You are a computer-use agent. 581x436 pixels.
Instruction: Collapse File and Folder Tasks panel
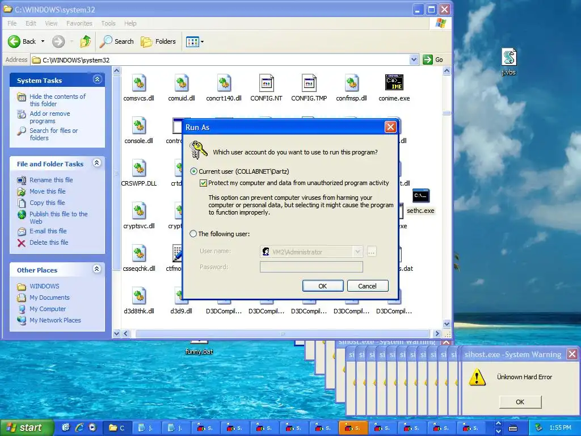click(96, 163)
